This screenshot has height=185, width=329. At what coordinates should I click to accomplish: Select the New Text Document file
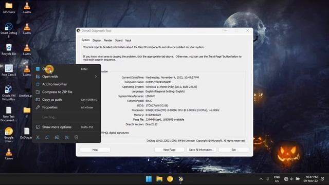pos(9,114)
